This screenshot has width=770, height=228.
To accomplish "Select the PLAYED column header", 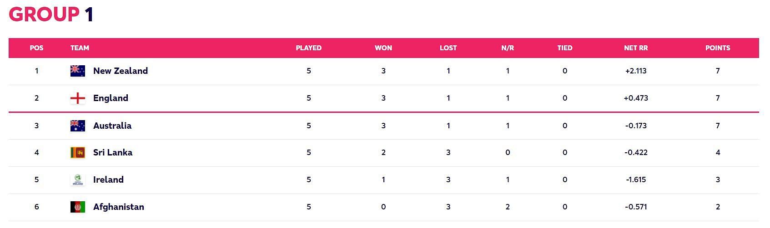I will pyautogui.click(x=308, y=48).
